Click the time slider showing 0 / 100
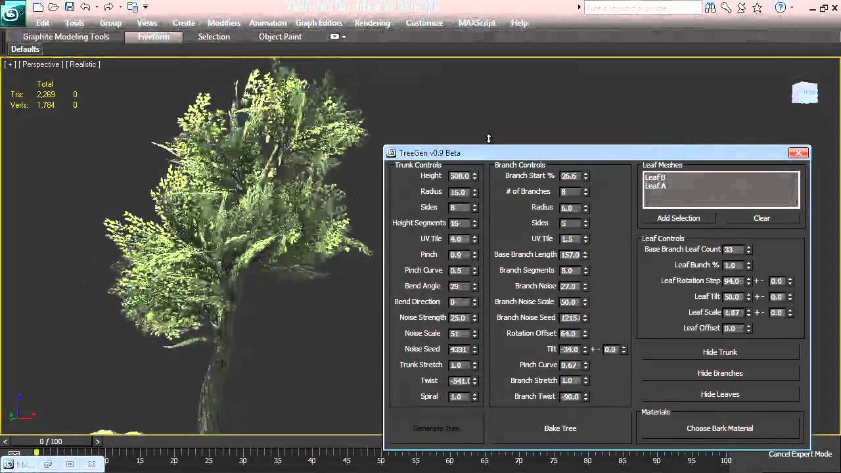Image resolution: width=841 pixels, height=473 pixels. tap(51, 441)
